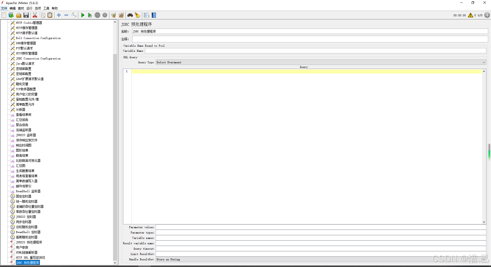The width and height of the screenshot is (491, 267).
Task: Click the 名称 input field
Action: click(x=310, y=31)
